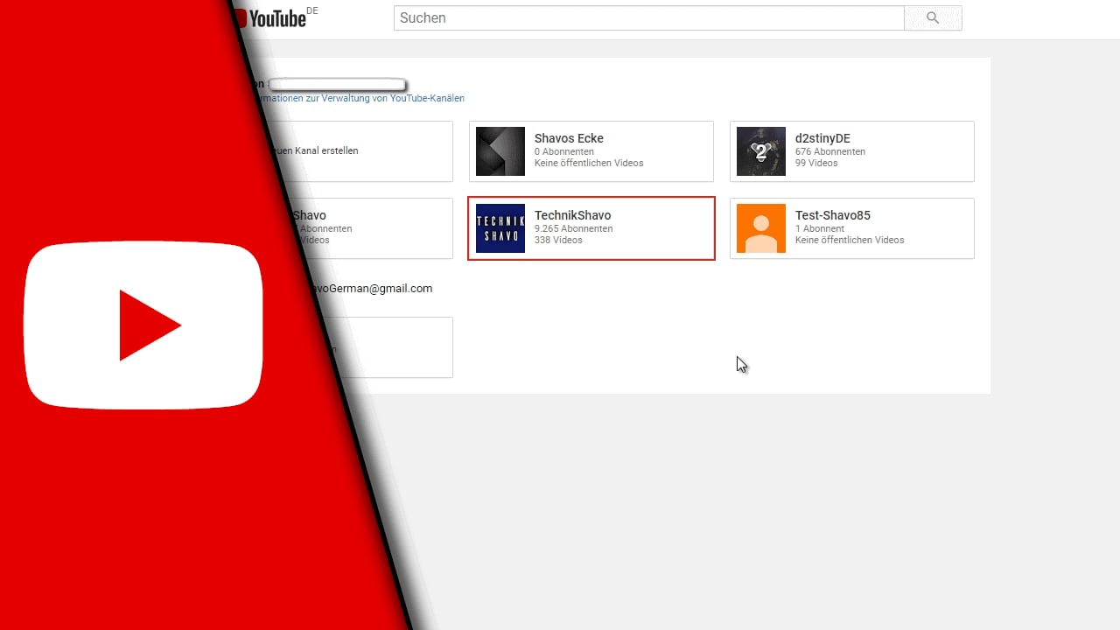This screenshot has width=1120, height=630.
Task: Focus the Suchen search field
Action: pos(648,18)
